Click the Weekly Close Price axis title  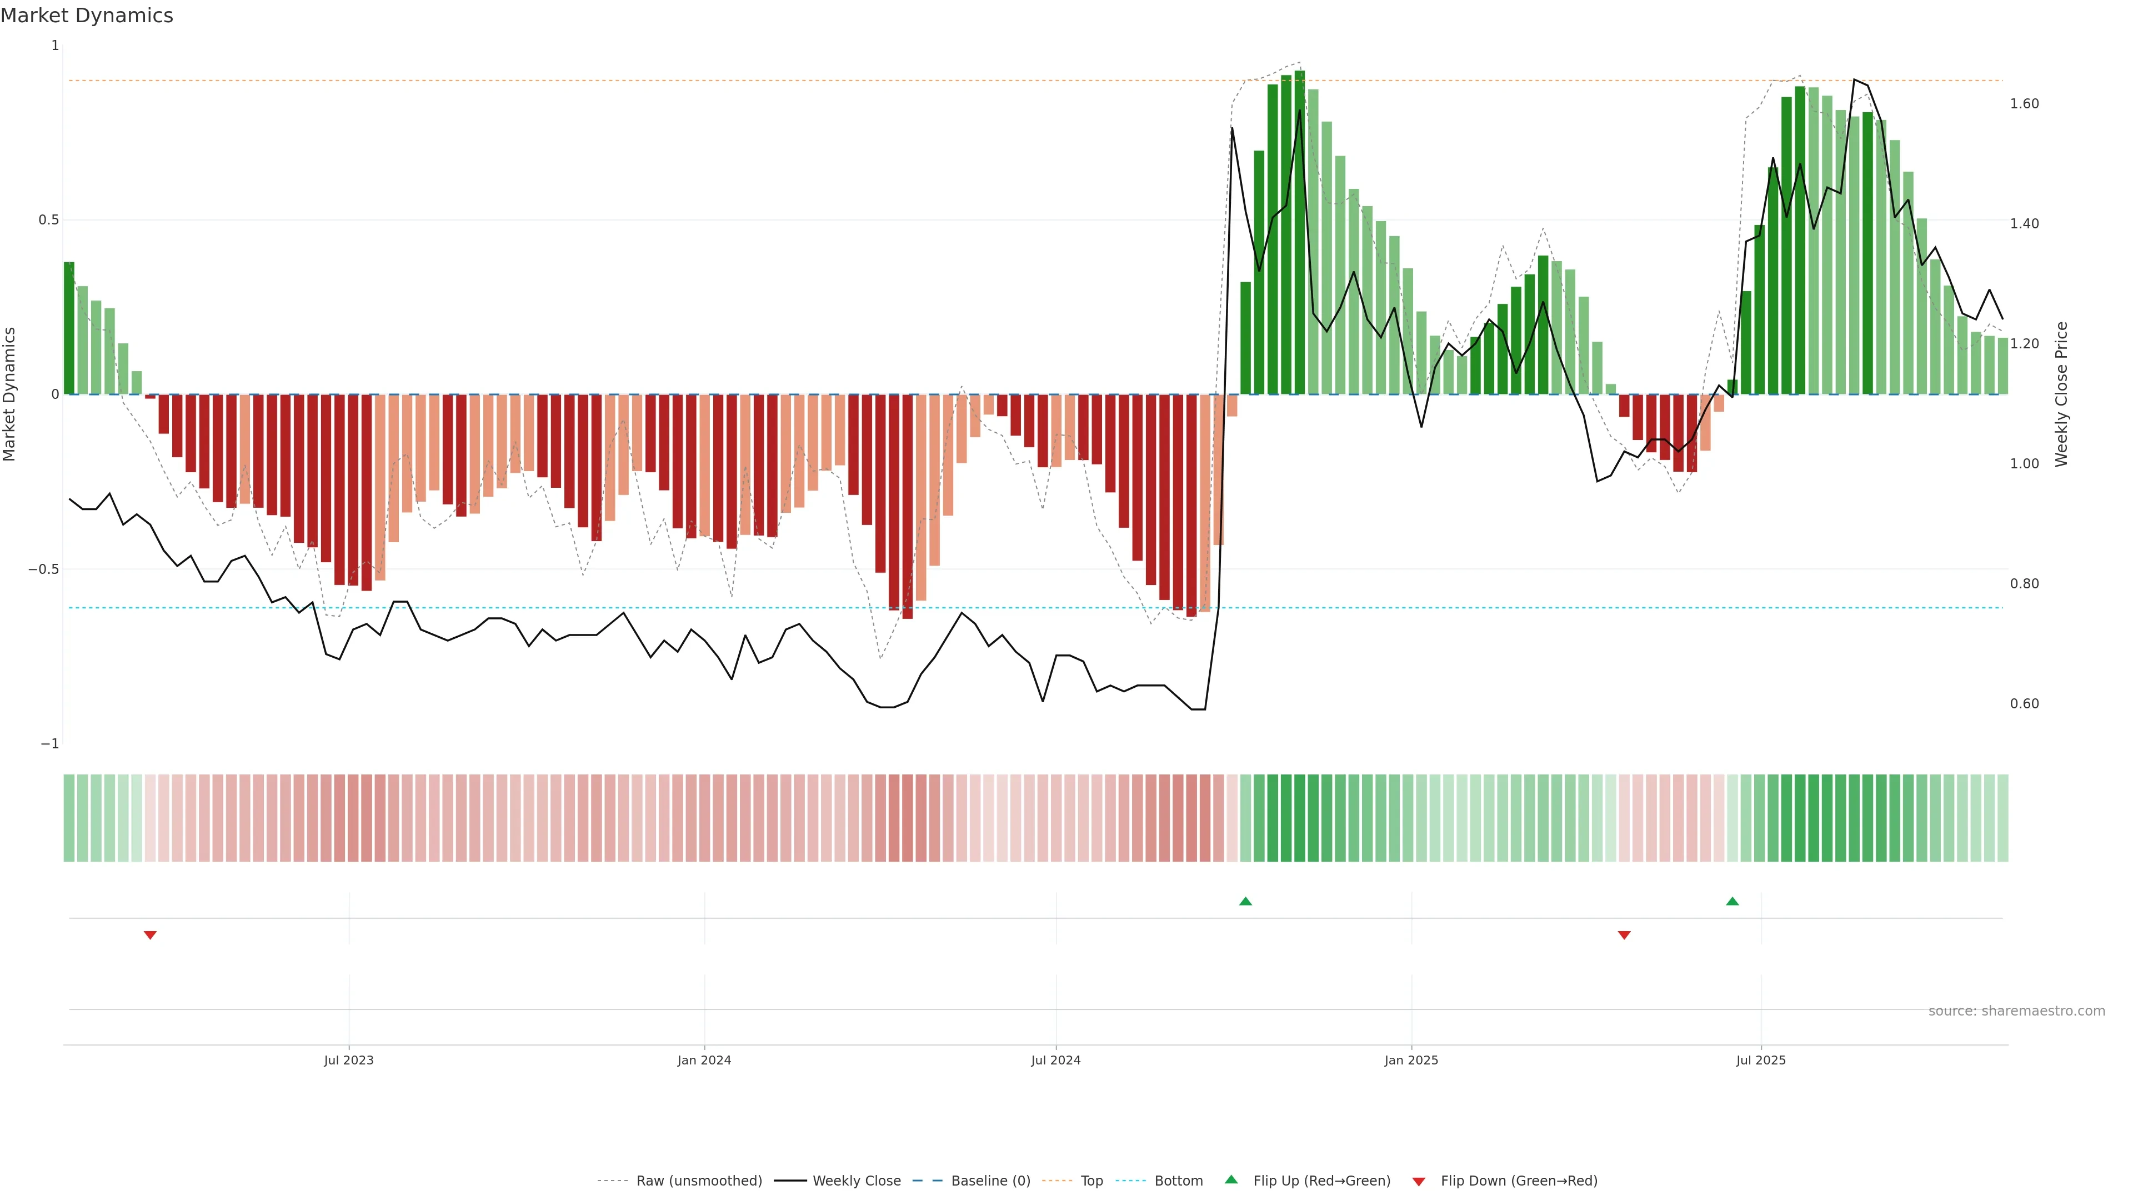[2061, 394]
